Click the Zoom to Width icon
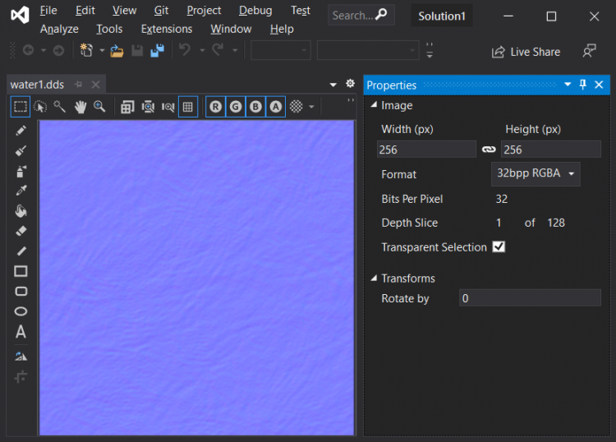The width and height of the screenshot is (616, 442). [x=168, y=107]
